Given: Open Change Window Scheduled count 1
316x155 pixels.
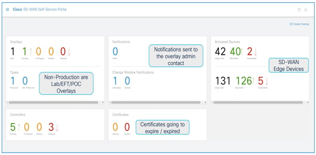Looking at the screenshot, I should click(115, 81).
